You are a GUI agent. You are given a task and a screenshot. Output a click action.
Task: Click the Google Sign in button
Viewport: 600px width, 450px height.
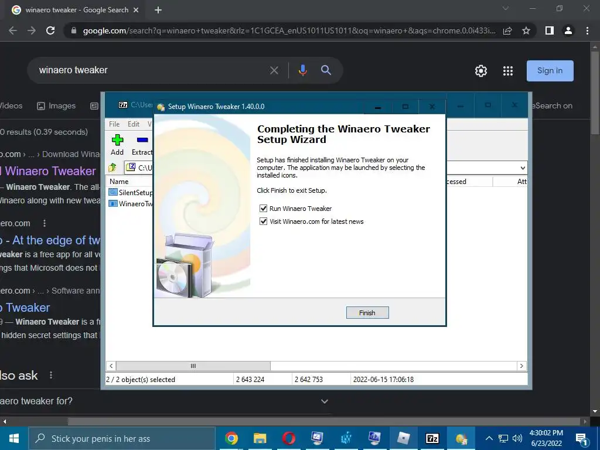(x=550, y=71)
